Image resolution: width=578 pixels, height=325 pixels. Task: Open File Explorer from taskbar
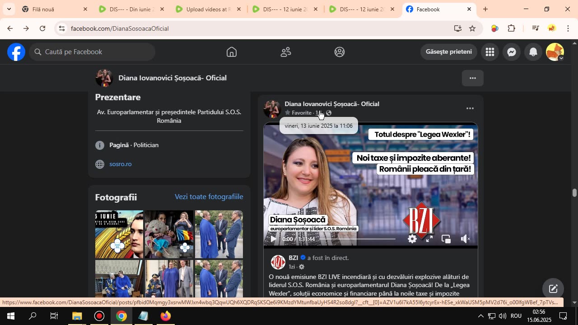[x=77, y=316]
